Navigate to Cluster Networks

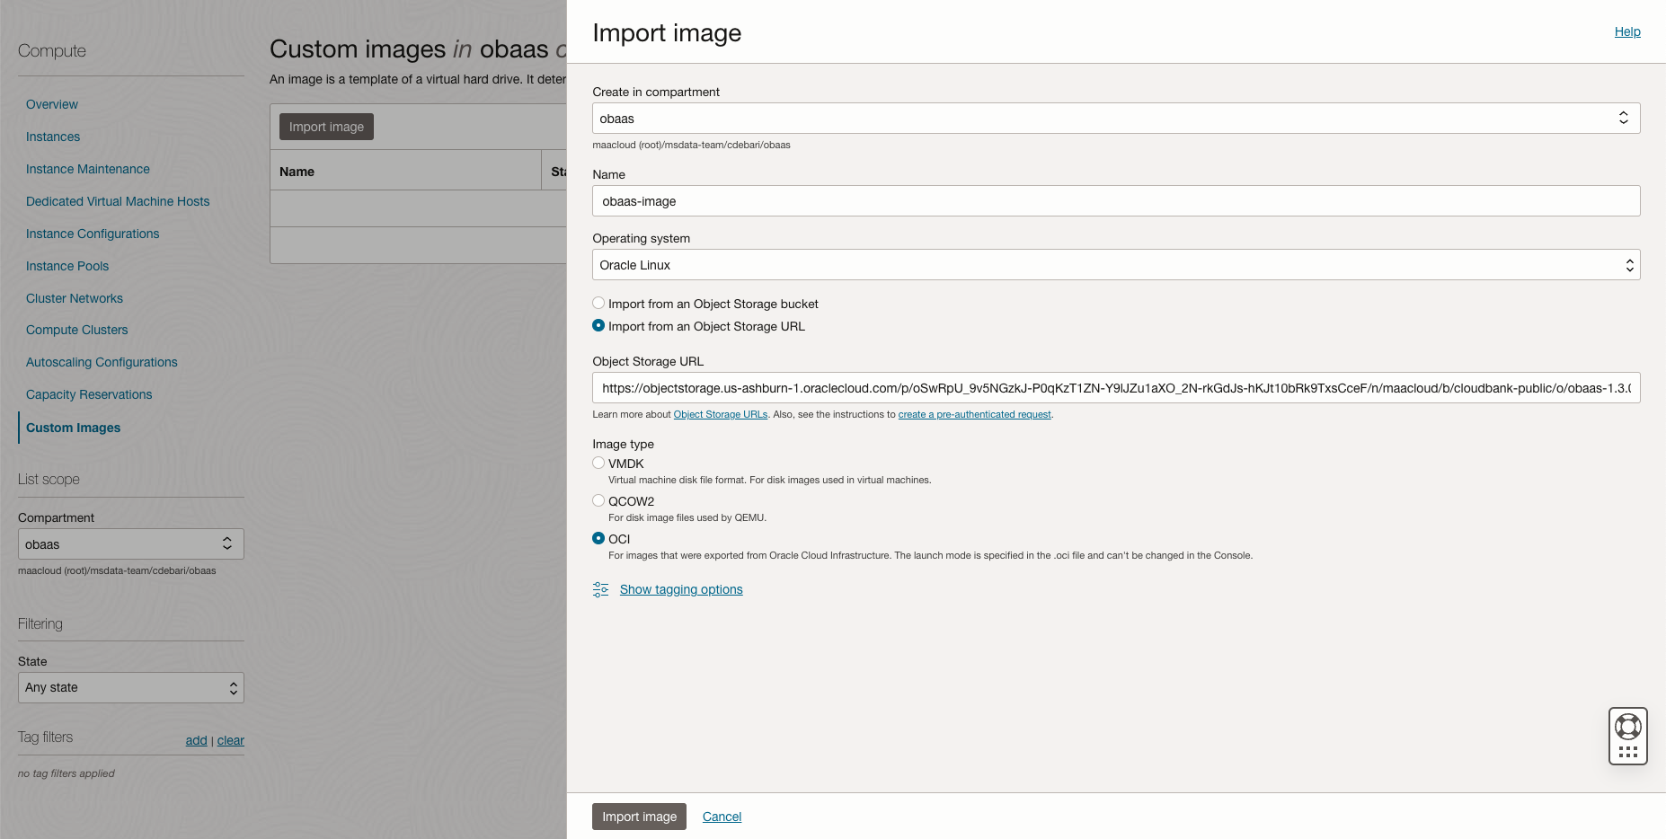point(75,298)
